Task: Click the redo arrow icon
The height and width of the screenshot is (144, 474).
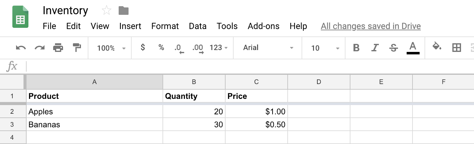Action: (x=40, y=48)
